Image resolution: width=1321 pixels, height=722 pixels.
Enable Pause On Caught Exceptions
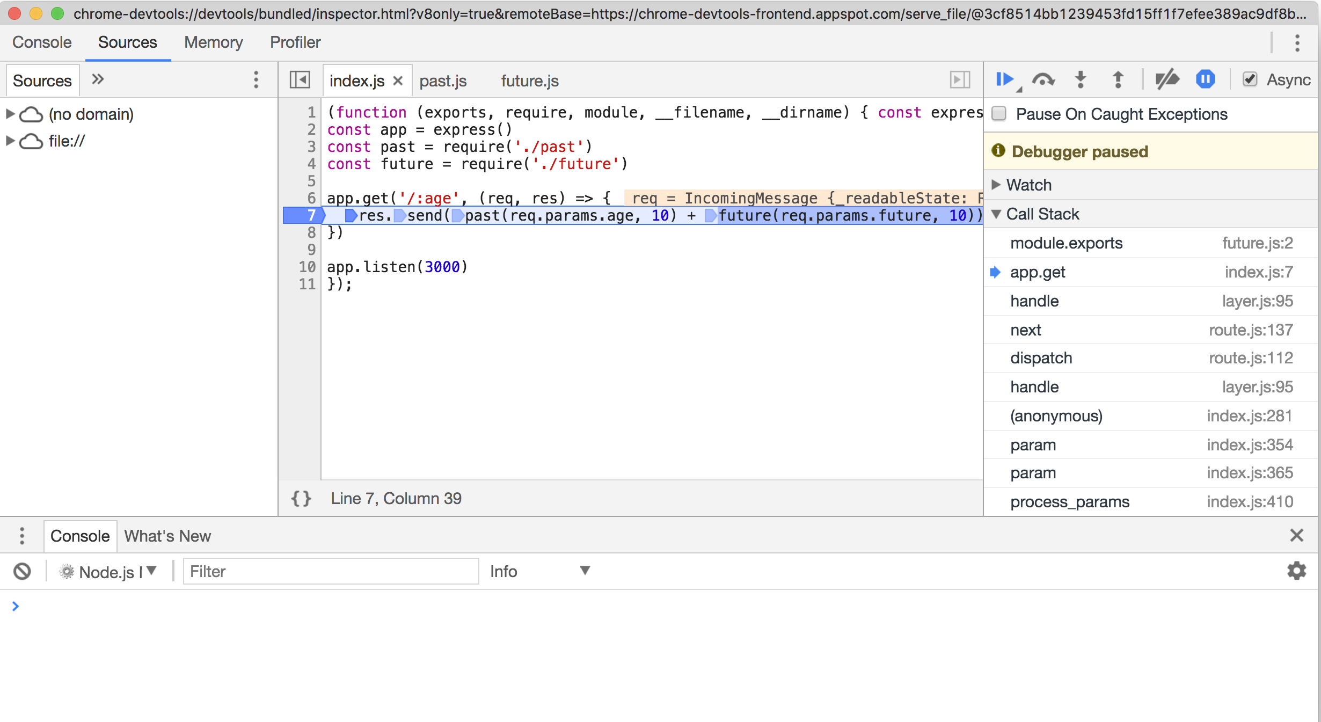999,113
